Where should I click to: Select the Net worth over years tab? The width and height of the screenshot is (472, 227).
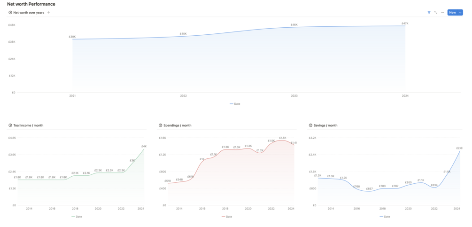(x=29, y=13)
